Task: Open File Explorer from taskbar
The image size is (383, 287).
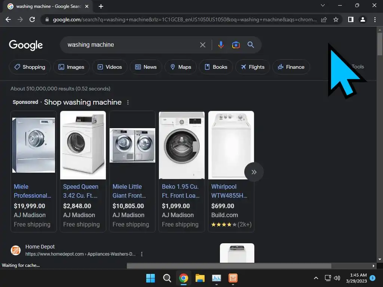Action: tap(200, 278)
